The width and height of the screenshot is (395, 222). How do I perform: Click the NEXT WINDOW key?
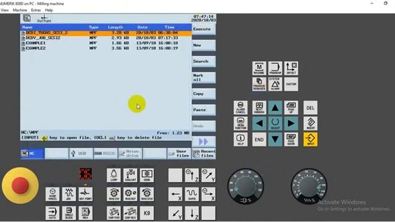tap(259, 107)
